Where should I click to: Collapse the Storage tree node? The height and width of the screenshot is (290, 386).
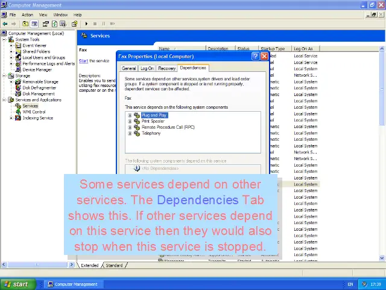click(4, 76)
